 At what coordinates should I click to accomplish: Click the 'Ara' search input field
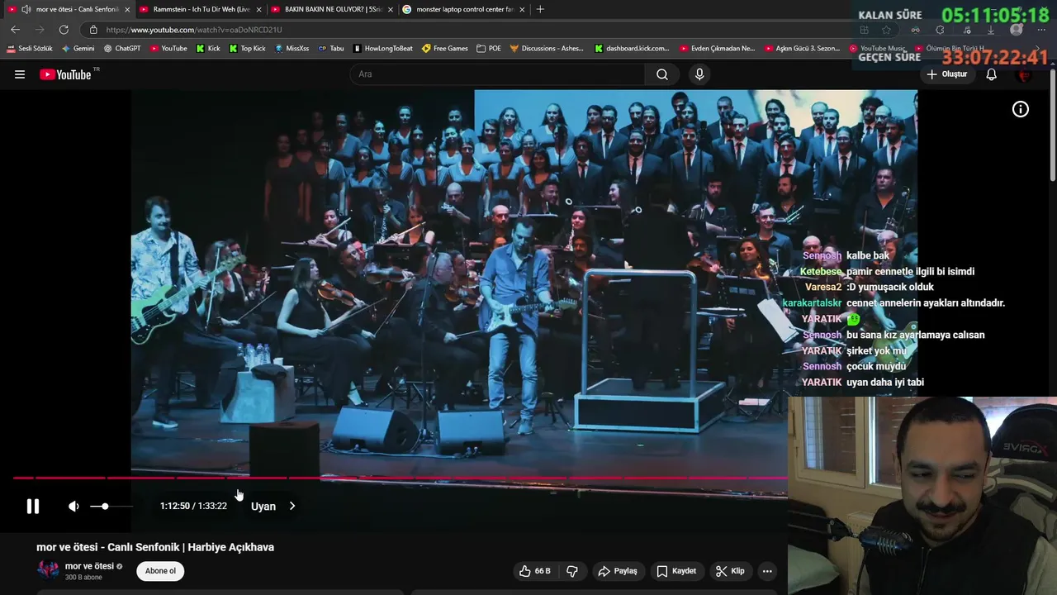(498, 74)
